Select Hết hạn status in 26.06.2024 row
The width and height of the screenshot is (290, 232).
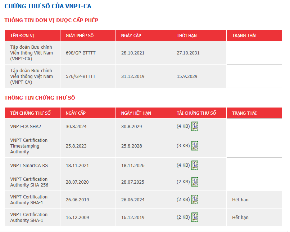240,200
